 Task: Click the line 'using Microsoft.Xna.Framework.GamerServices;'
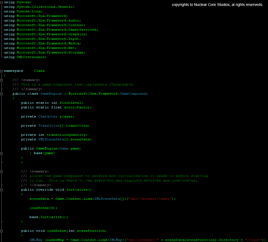pos(51,30)
